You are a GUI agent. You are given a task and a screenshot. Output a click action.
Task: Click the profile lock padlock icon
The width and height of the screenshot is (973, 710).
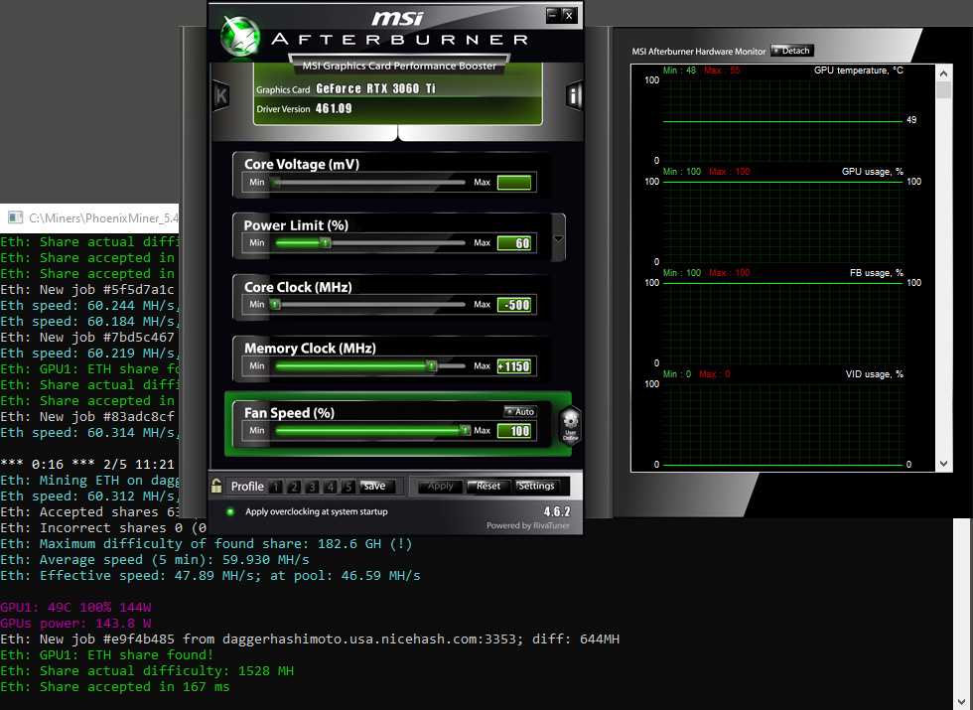click(216, 486)
